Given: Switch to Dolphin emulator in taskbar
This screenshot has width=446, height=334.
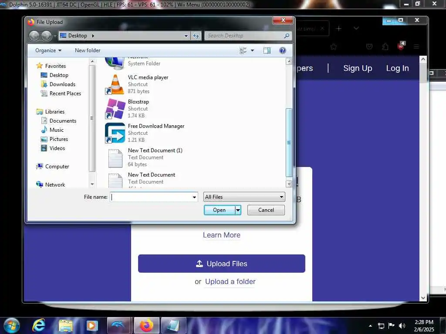Looking at the screenshot, I should (118, 325).
